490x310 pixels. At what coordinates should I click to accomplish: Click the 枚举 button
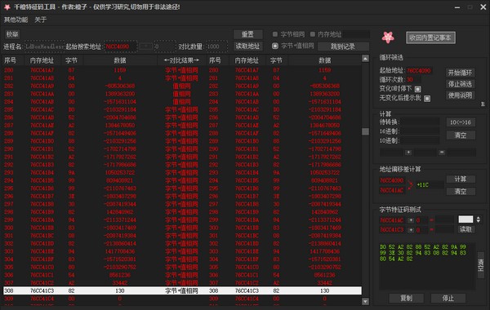(x=12, y=34)
